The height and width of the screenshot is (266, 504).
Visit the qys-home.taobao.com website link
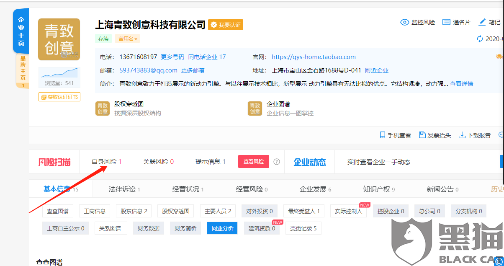[314, 57]
